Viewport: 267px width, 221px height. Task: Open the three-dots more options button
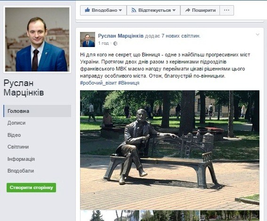[227, 10]
